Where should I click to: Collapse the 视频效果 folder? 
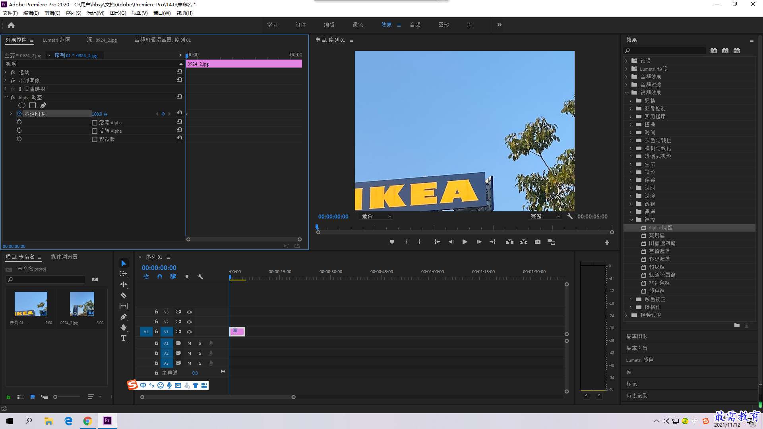[627, 93]
